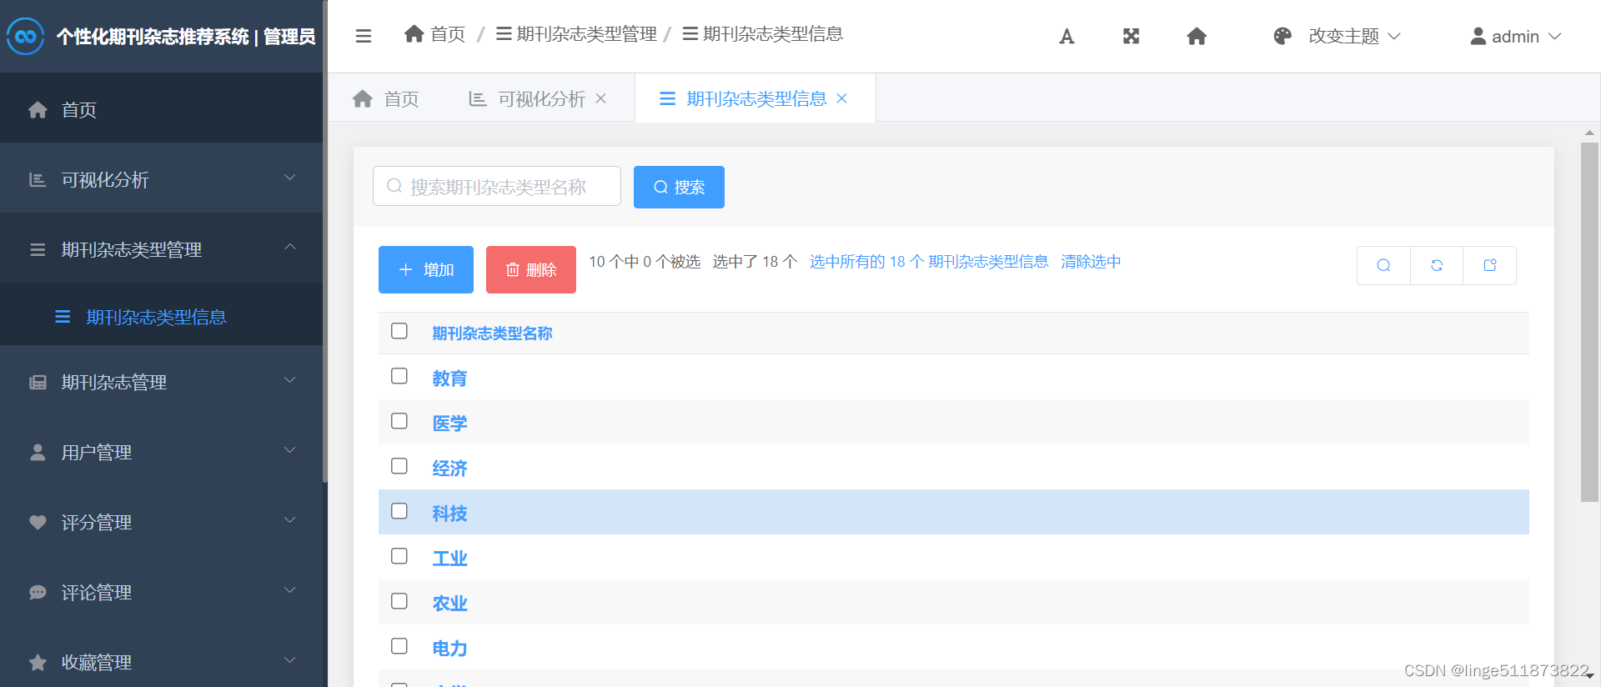Click sidebar person icon for 用户管理
Viewport: 1601px width, 687px height.
pos(38,452)
